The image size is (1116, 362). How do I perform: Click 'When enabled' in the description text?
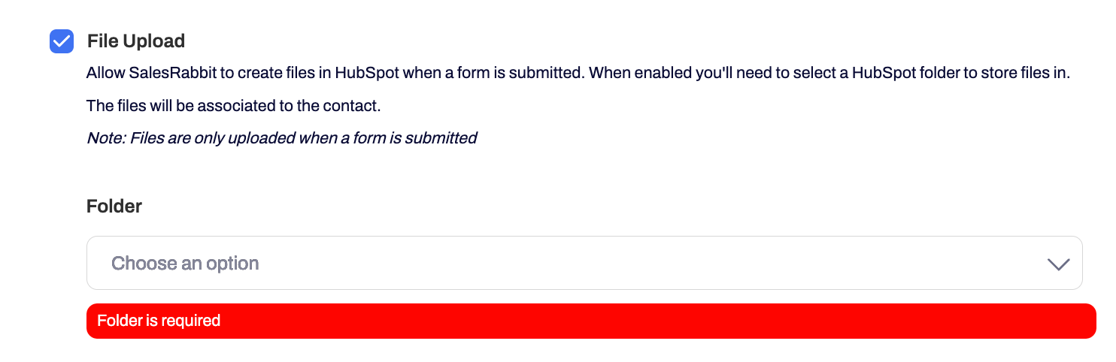click(632, 74)
